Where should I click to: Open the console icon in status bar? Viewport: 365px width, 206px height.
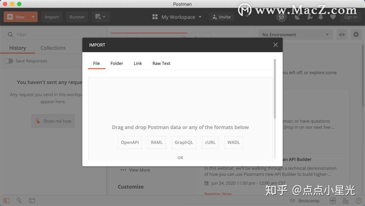[32, 201]
